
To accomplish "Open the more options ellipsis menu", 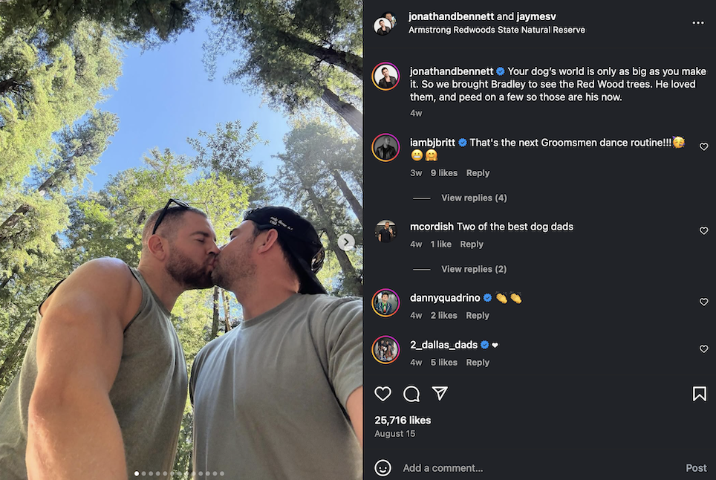I will tap(697, 23).
